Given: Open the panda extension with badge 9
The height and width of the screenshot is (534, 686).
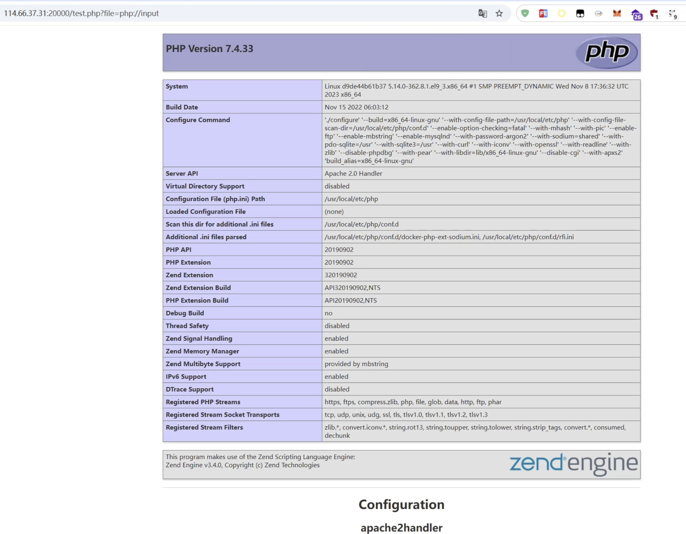Looking at the screenshot, I should [x=672, y=14].
